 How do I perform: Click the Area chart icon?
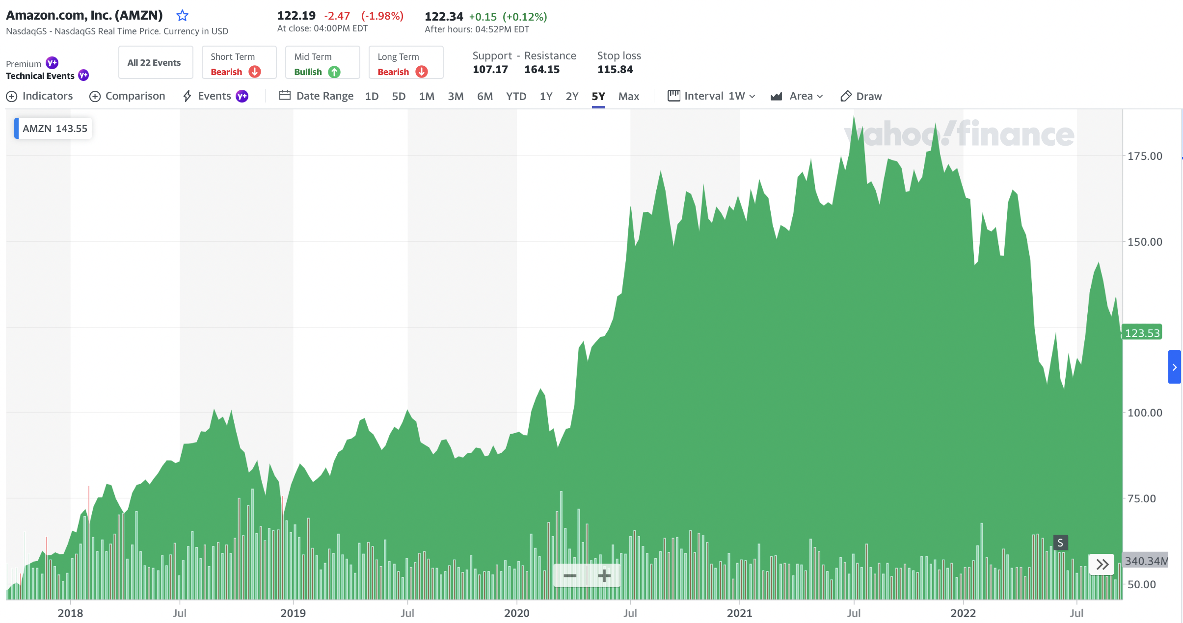776,96
